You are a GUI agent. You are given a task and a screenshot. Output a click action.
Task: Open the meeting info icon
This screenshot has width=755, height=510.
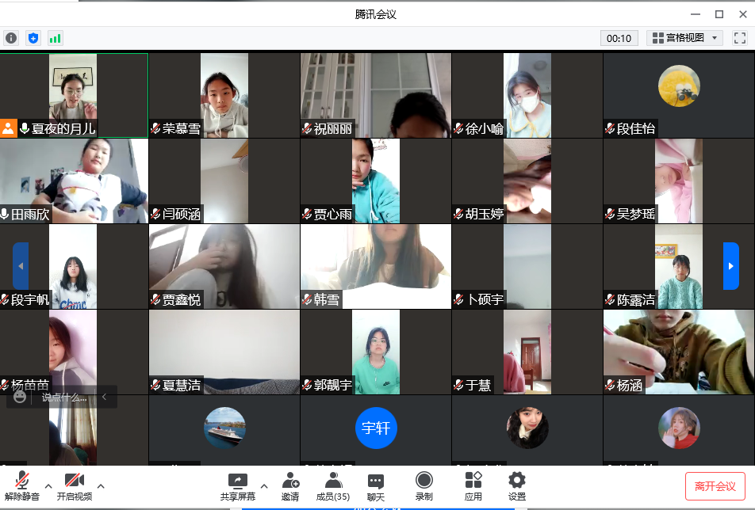[x=11, y=38]
